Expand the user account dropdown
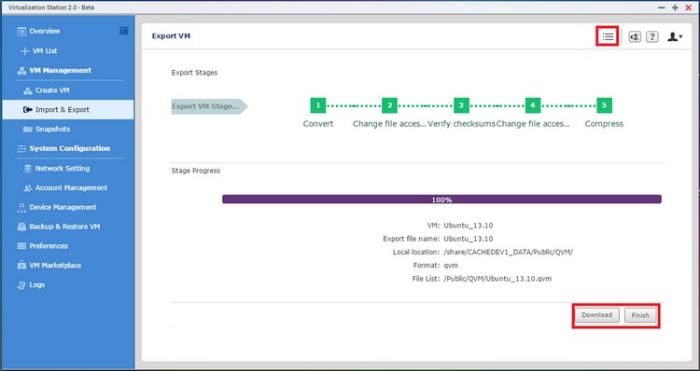The width and height of the screenshot is (700, 371). point(675,37)
